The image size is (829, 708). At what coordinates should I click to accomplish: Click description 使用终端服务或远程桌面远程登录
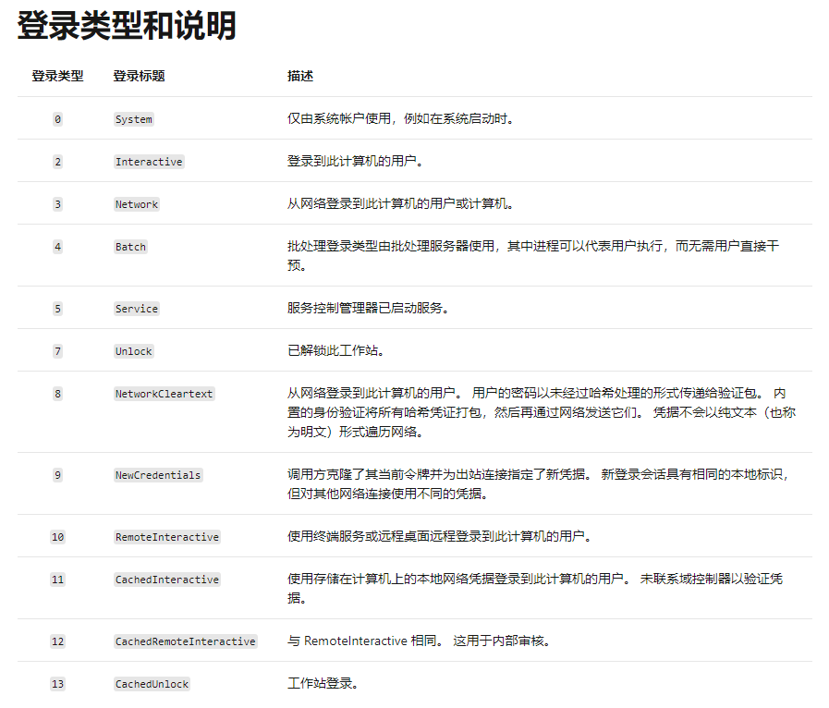(x=439, y=537)
